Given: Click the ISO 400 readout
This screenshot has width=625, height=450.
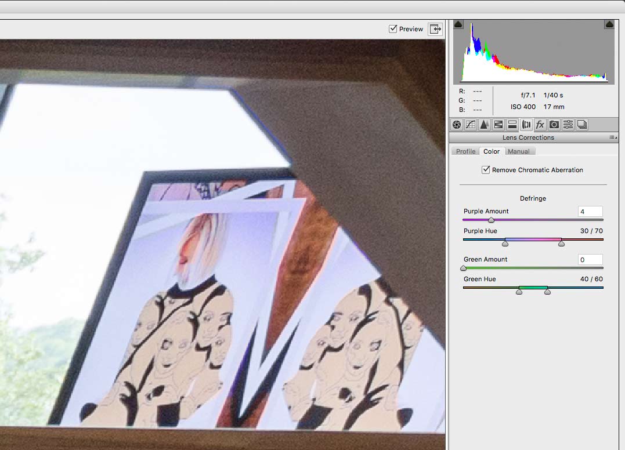Looking at the screenshot, I should [x=523, y=107].
